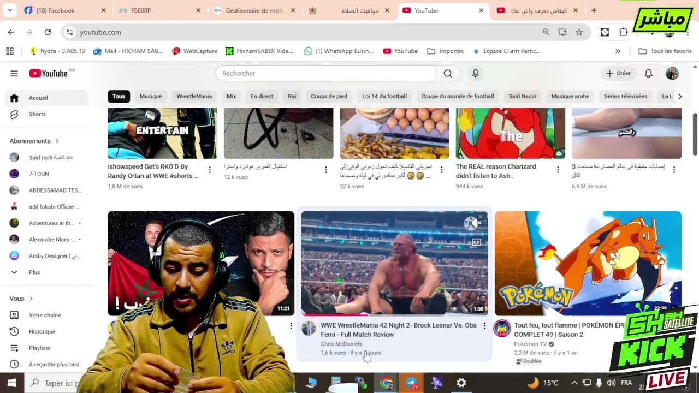This screenshot has height=393, width=699.
Task: Bookmark this page with the star icon
Action: pos(579,32)
